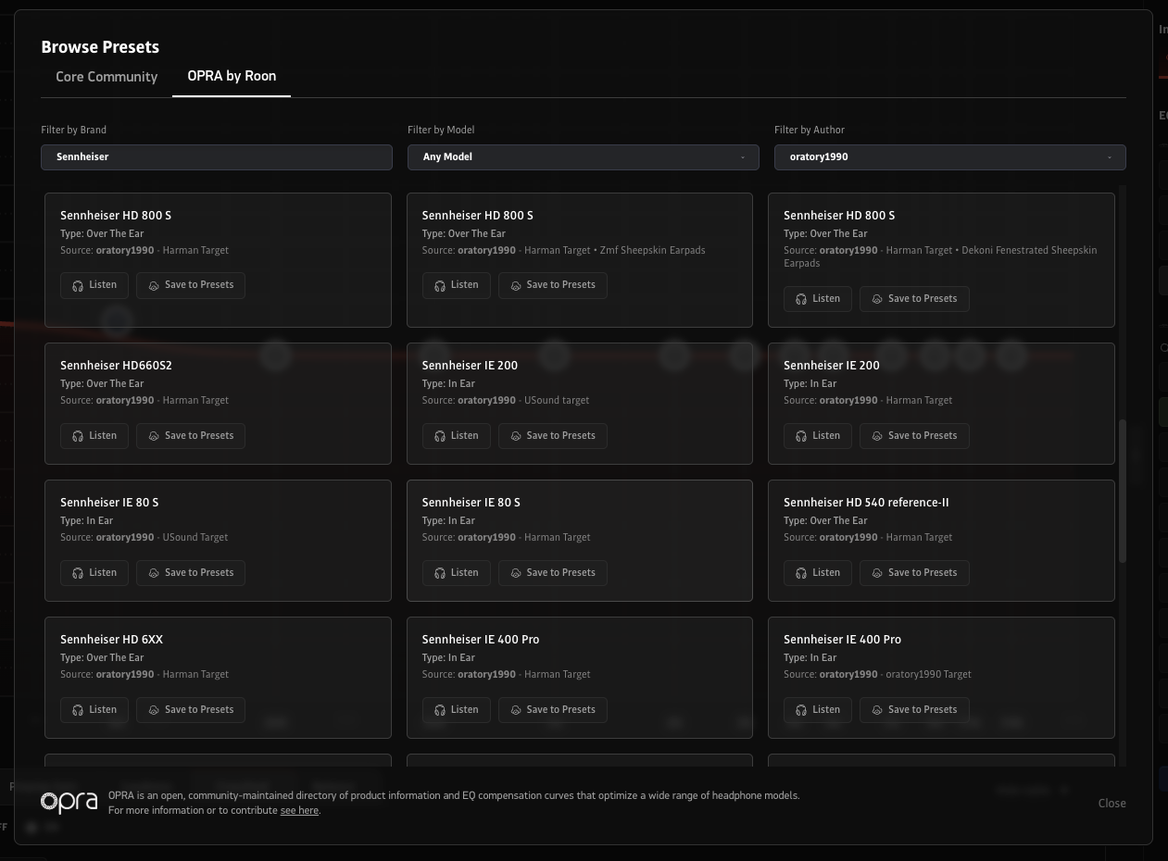This screenshot has width=1168, height=861.
Task: Click the "Filter by Author" label
Action: click(x=810, y=131)
